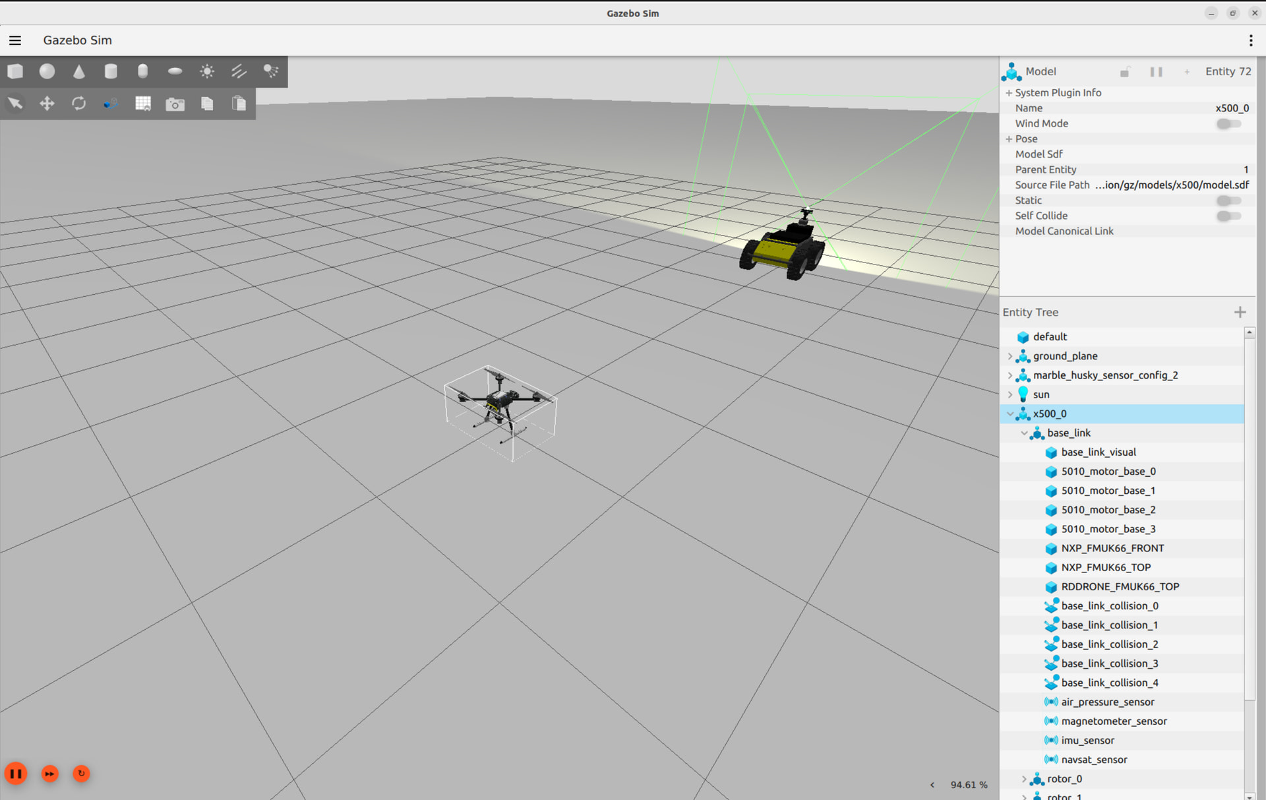Viewport: 1266px width, 800px height.
Task: Turn on Self Collide switch
Action: [x=1228, y=216]
